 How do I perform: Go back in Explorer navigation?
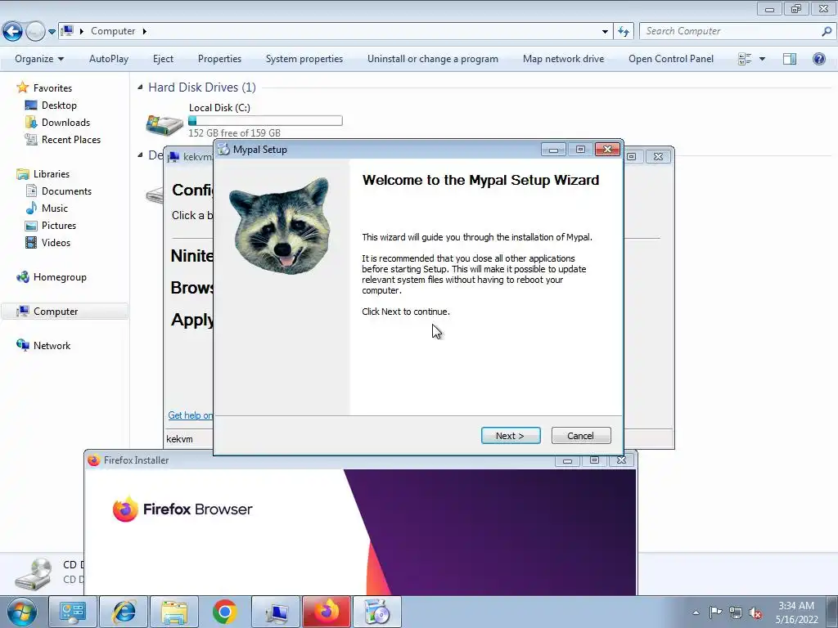click(13, 32)
